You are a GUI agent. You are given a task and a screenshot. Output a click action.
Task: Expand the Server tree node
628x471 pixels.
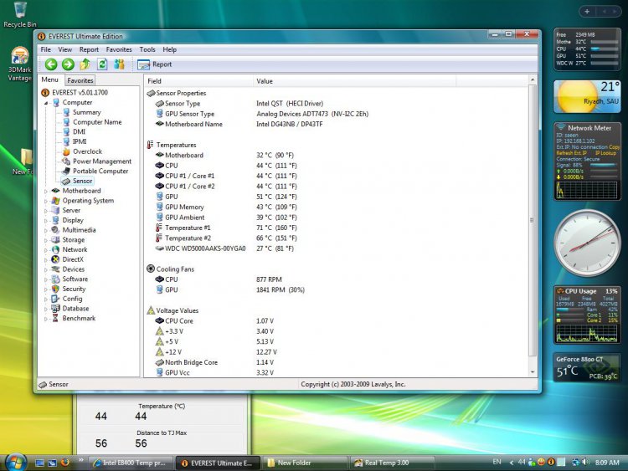(x=46, y=211)
